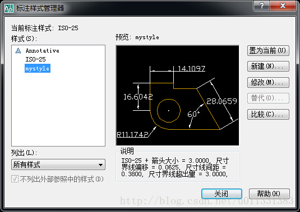Screen dimensions: 300x212
Task: Close the dialog with 关闭 button
Action: click(221, 194)
